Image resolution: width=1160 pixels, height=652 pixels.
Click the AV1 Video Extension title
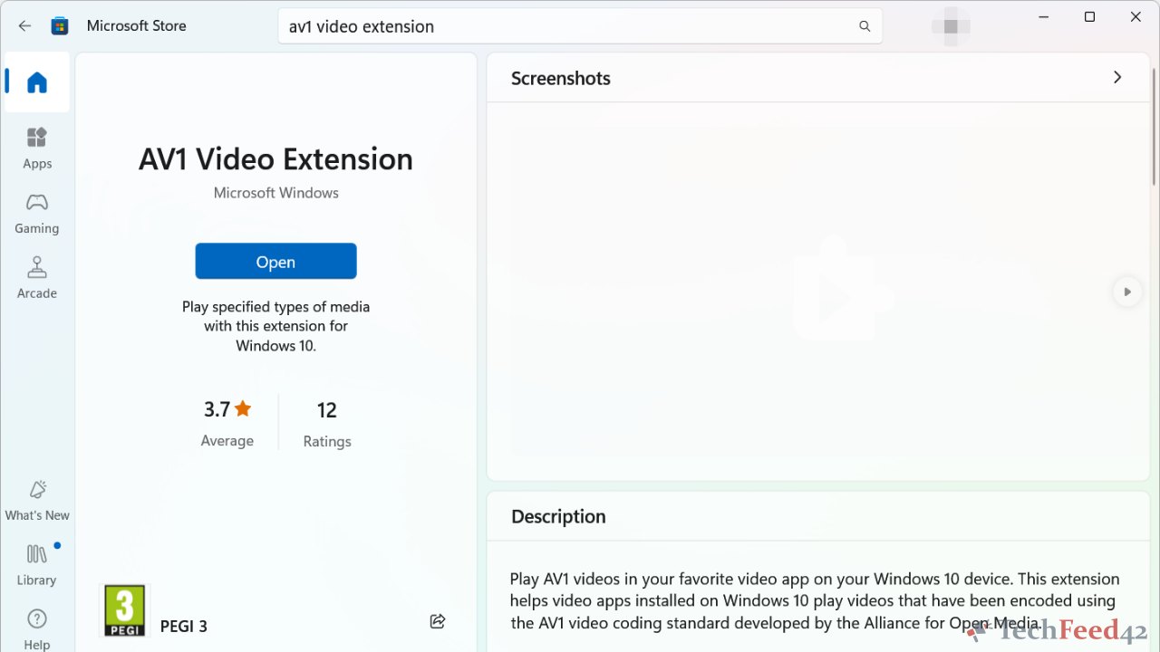(275, 159)
